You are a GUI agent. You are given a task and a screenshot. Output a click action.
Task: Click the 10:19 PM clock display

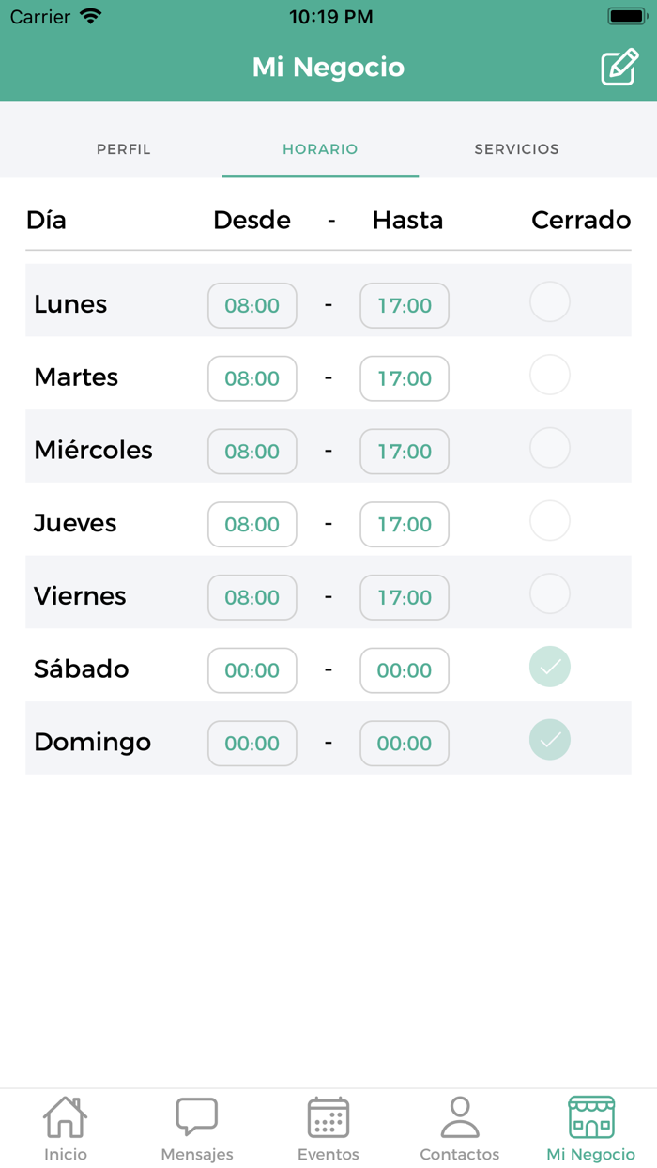pos(328,16)
